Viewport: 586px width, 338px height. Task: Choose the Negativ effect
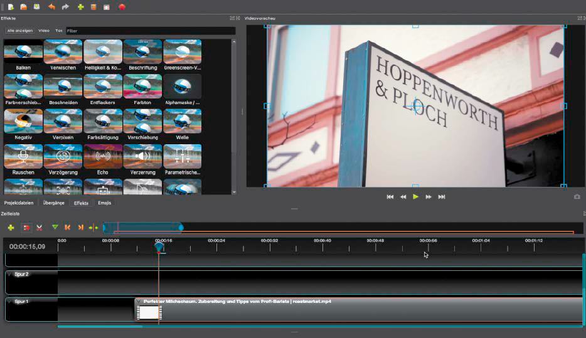point(23,125)
